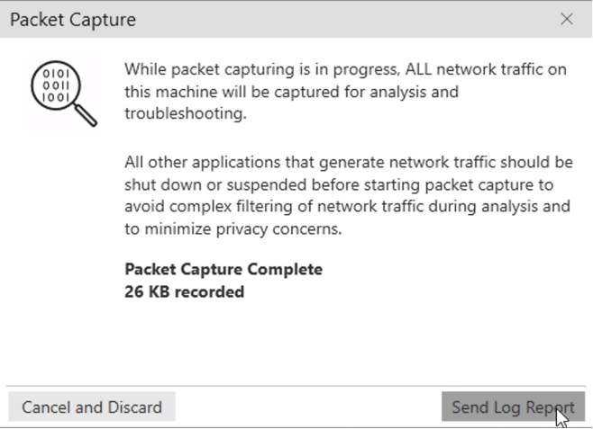Click the horizontal separator above the buttons
This screenshot has height=429, width=593.
pos(296,386)
